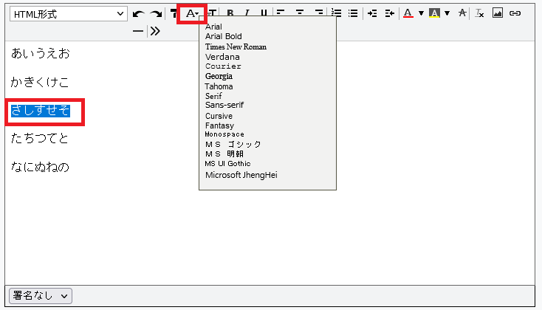Insert a numbered list
Image resolution: width=542 pixels, height=310 pixels.
coord(336,13)
